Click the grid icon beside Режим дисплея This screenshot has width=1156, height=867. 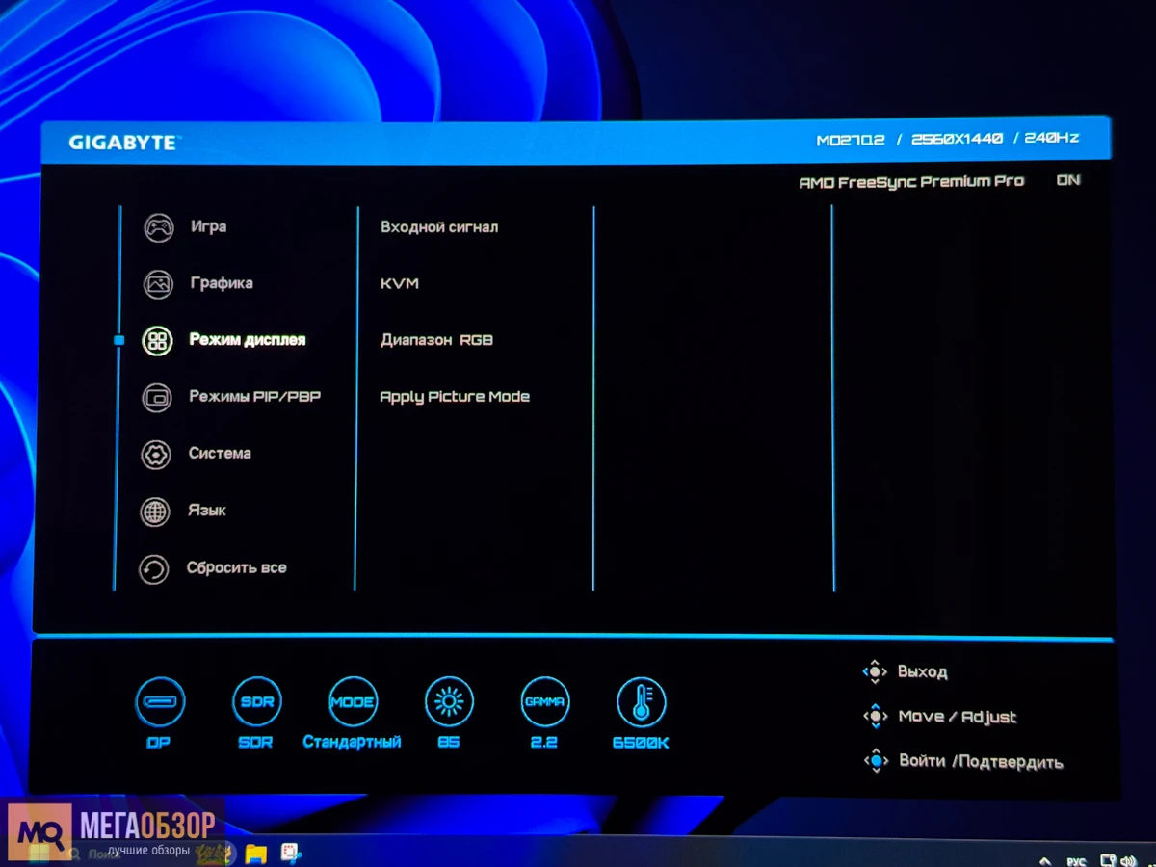pos(157,341)
